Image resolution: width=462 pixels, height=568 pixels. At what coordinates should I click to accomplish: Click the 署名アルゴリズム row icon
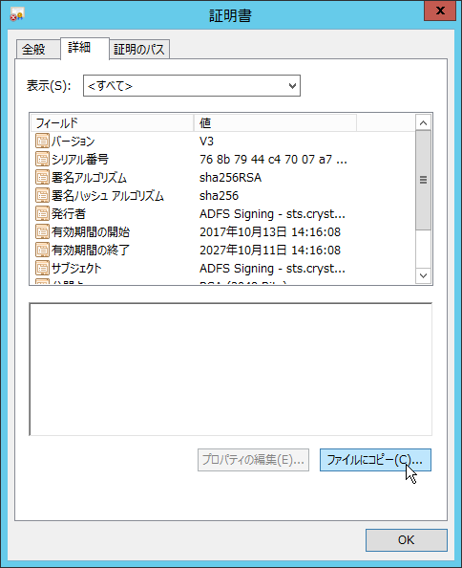coord(42,177)
